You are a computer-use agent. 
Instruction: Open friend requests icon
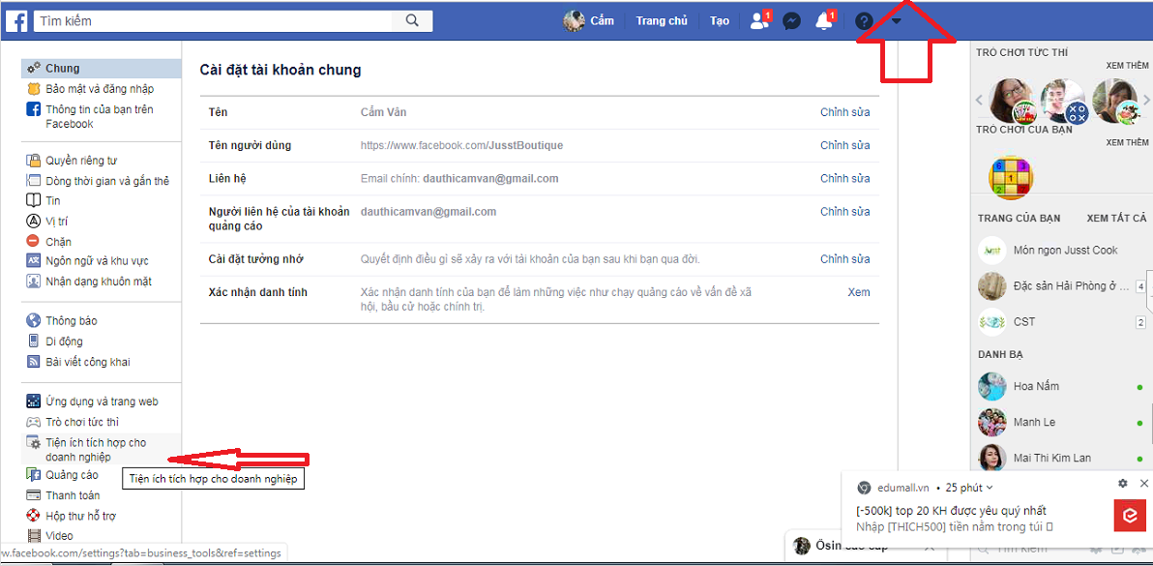[x=759, y=20]
